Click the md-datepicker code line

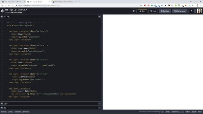[43, 94]
